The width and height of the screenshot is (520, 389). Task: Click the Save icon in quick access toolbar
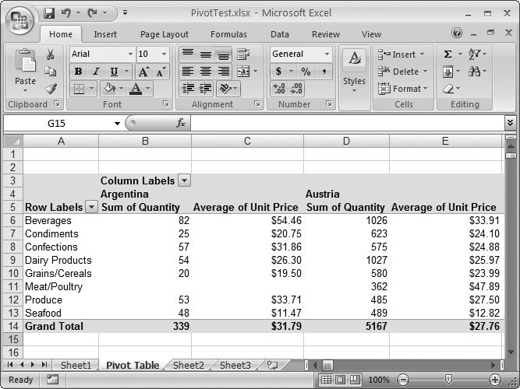pyautogui.click(x=50, y=13)
